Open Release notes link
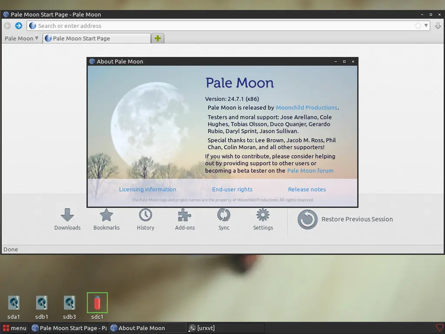Viewport: 445px width, 334px height. [307, 190]
